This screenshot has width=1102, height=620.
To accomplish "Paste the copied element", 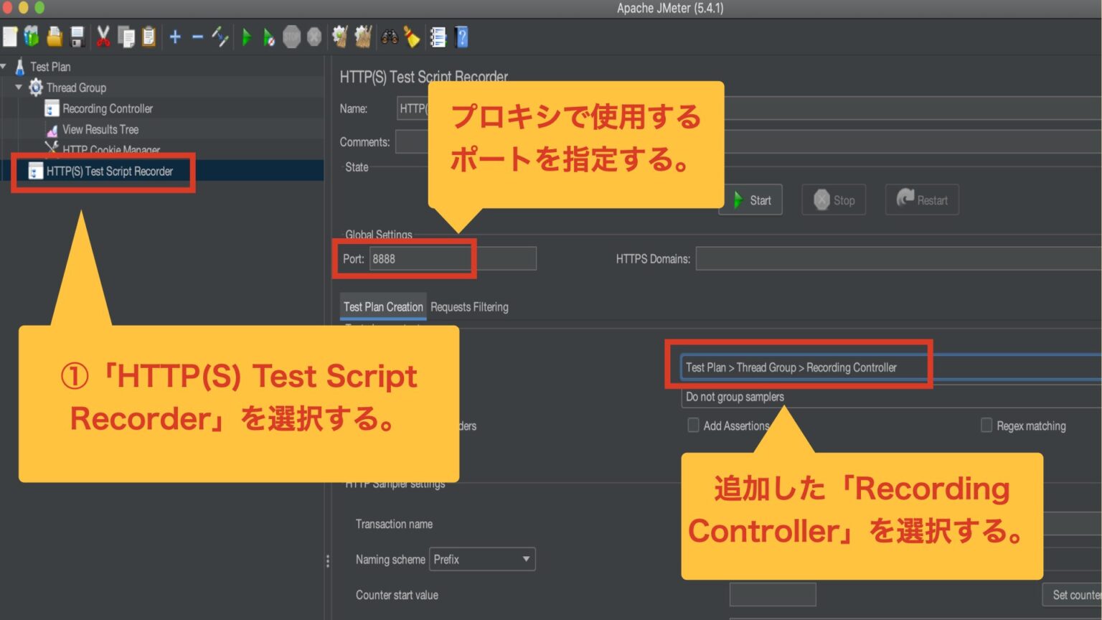I will pos(149,37).
